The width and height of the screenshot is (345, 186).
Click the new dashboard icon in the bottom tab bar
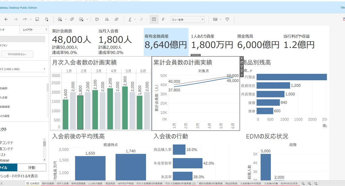point(309,183)
